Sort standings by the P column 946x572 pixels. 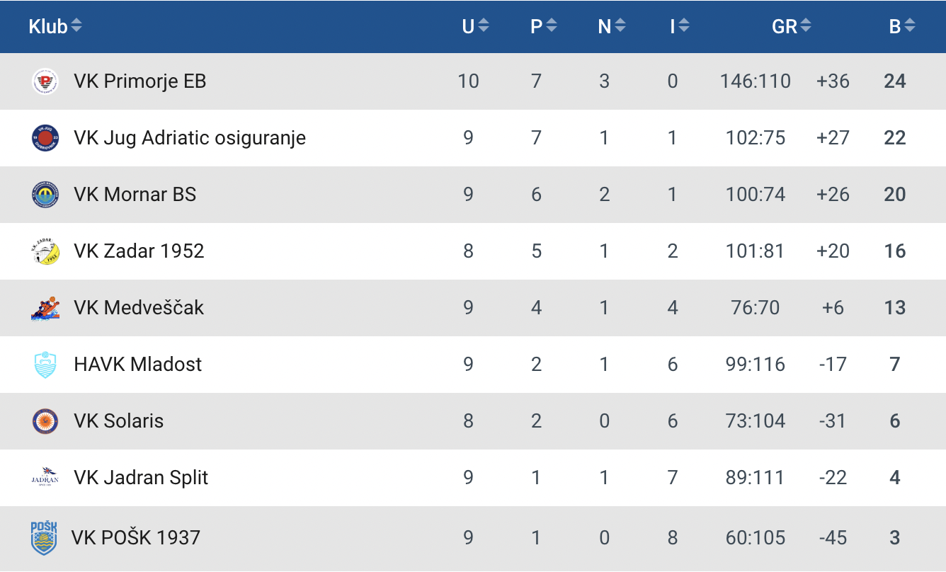pos(543,26)
